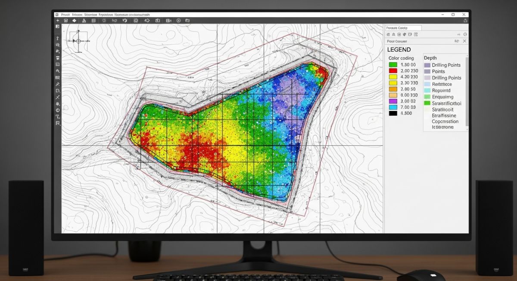Image resolution: width=517 pixels, height=281 pixels.
Task: Click the purple swatch labeled 2.00 02
Action: tap(392, 101)
